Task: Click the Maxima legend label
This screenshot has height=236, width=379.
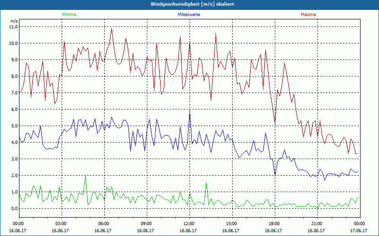Action: coord(308,15)
